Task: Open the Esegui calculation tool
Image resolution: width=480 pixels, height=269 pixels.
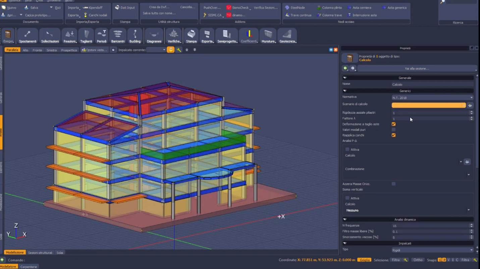Action: [x=8, y=36]
